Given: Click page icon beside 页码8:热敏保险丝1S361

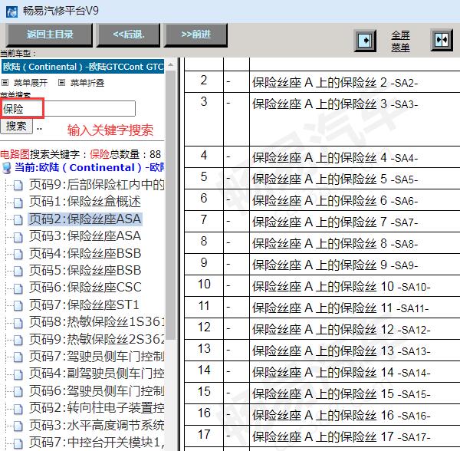Looking at the screenshot, I should 18,323.
